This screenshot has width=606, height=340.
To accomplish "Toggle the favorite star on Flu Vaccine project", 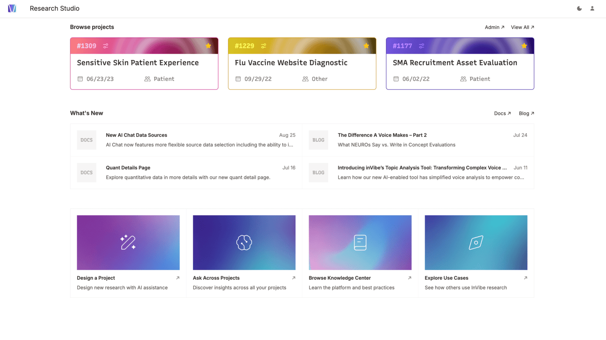I will click(x=366, y=45).
